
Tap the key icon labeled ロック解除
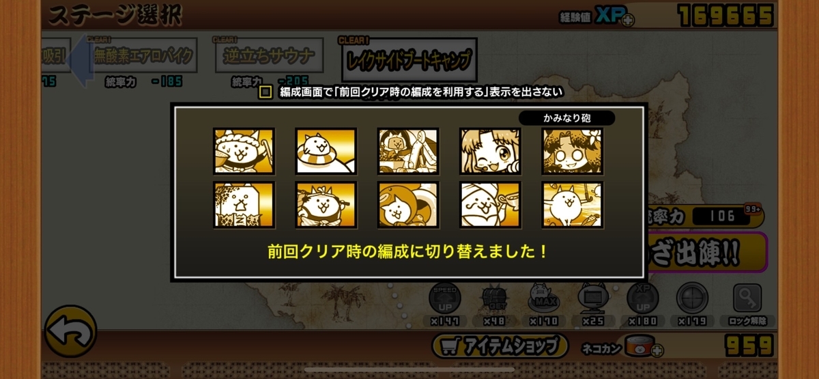coord(747,298)
